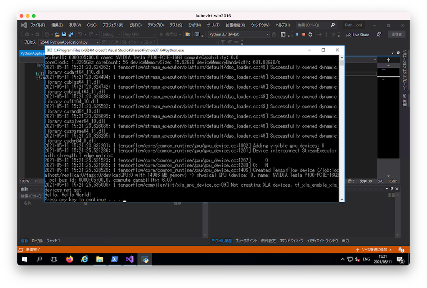427x288 pixels.
Task: Switch to the ローカル tab
Action: pos(37,241)
